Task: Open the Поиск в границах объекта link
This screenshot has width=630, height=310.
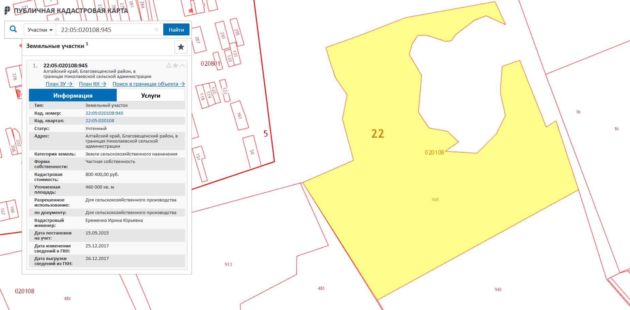Action: [x=149, y=84]
